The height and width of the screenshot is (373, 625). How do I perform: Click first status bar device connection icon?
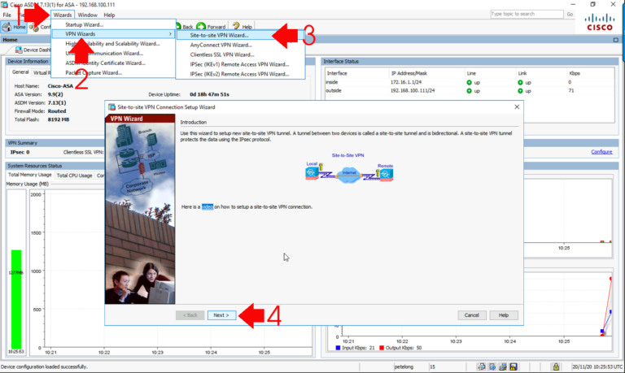pyautogui.click(x=482, y=366)
